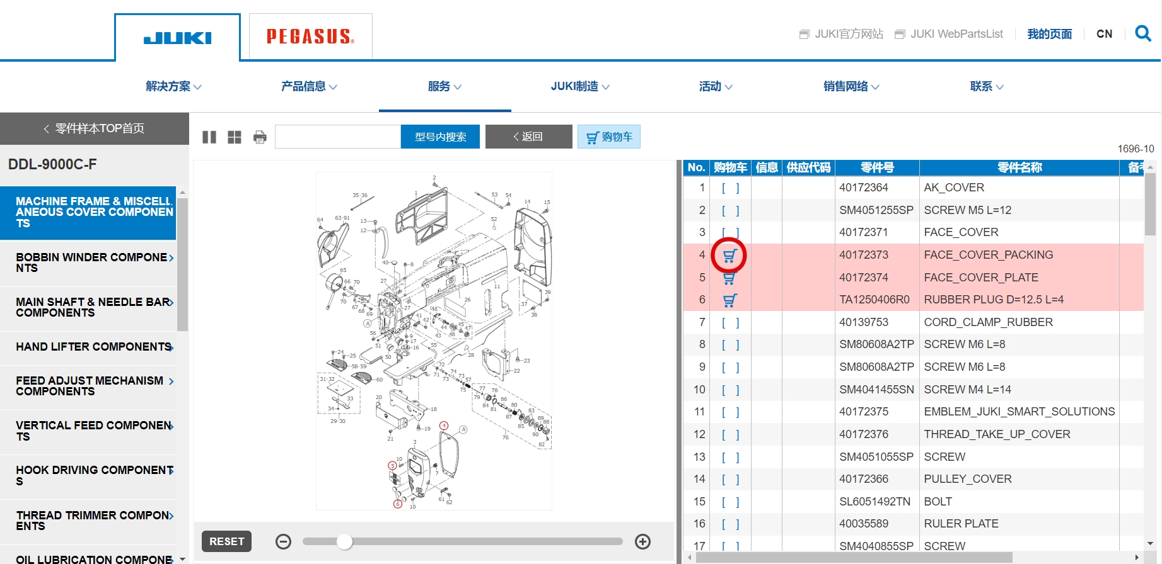Click cart icon for FACE_COVER_PLATE row
Viewport: 1162px width, 564px height.
point(729,278)
